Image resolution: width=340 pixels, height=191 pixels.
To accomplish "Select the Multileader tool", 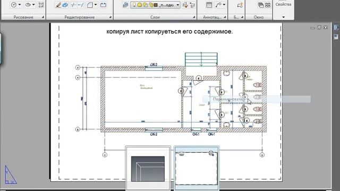I will [218, 5].
